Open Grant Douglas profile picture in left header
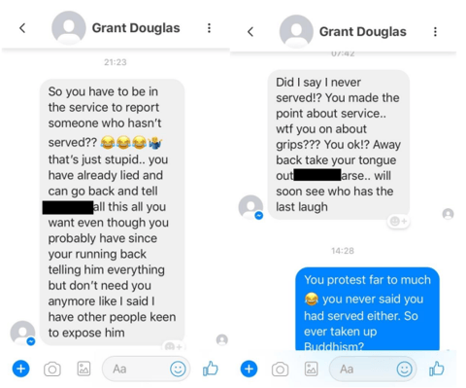The height and width of the screenshot is (388, 466). [x=69, y=28]
